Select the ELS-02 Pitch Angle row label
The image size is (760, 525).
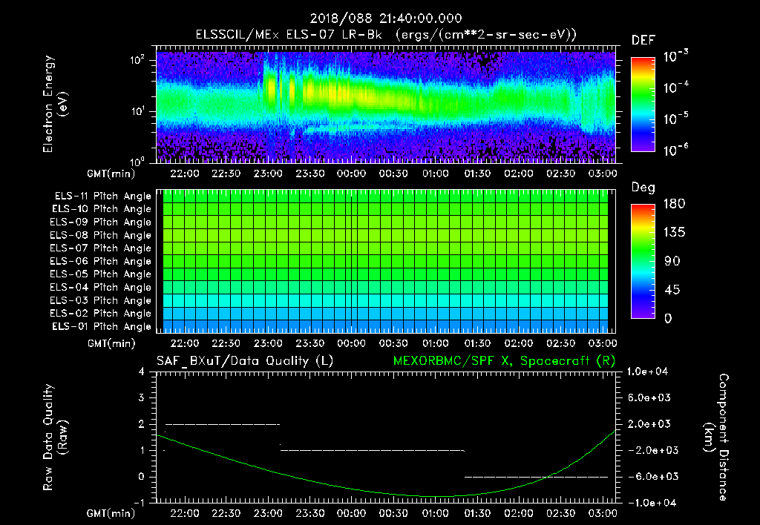[101, 314]
